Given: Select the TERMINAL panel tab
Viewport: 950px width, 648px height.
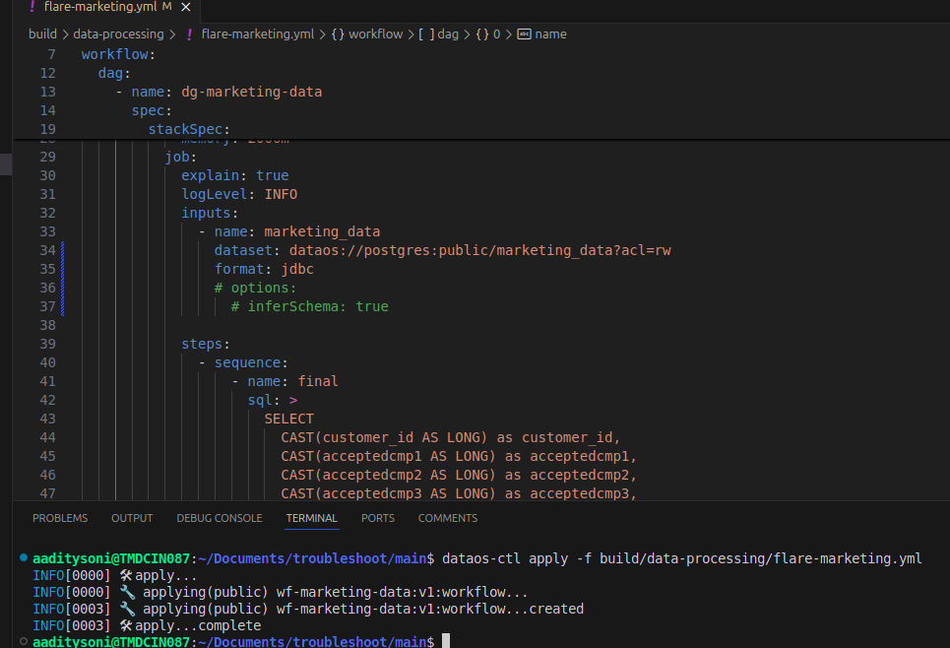Looking at the screenshot, I should pos(311,518).
